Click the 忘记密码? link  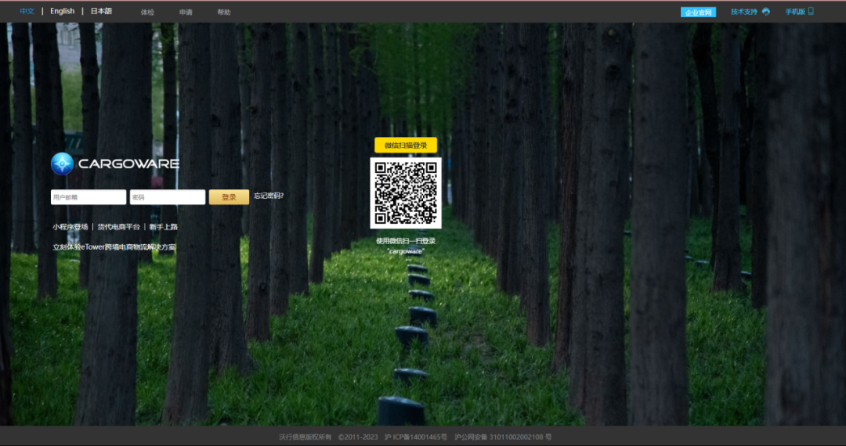[x=269, y=196]
